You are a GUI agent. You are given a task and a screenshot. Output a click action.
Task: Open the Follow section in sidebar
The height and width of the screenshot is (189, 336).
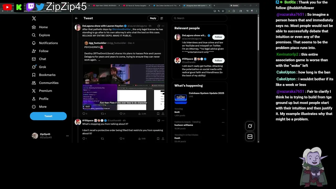pyautogui.click(x=40, y=51)
